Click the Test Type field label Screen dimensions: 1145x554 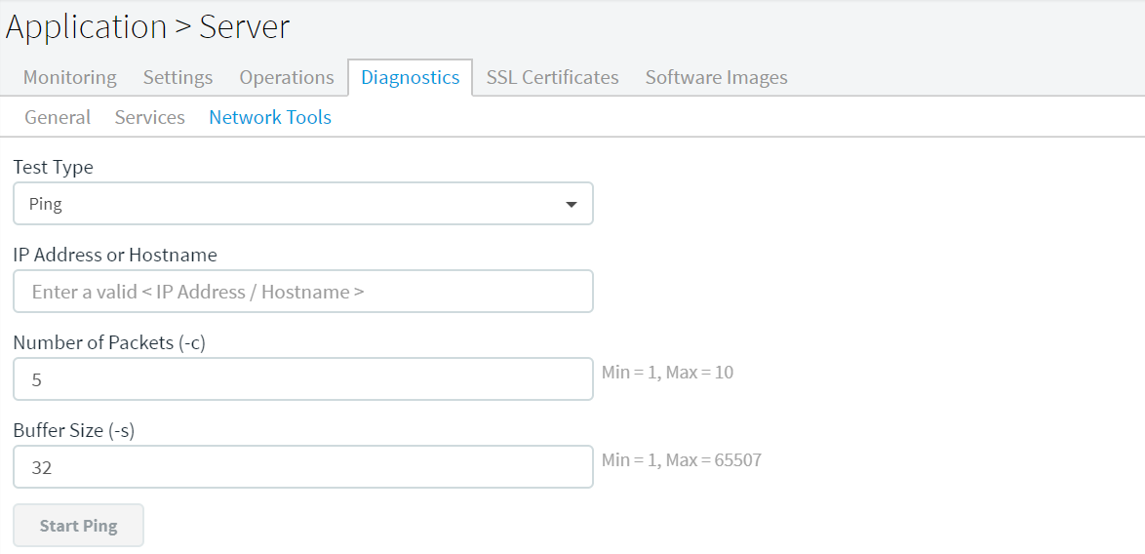(x=54, y=167)
